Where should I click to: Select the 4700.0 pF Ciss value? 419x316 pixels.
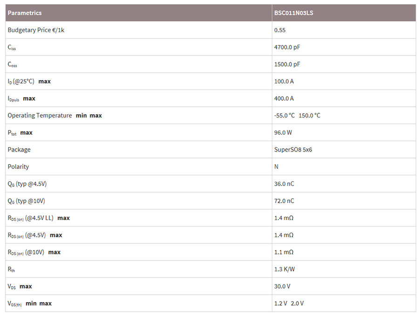point(287,47)
